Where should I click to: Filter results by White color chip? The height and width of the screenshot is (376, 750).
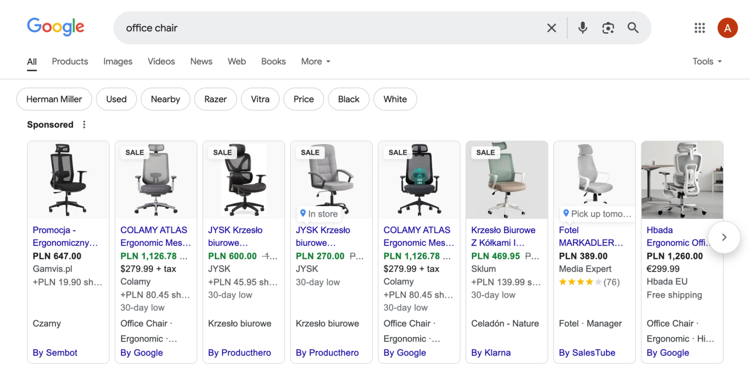(395, 99)
